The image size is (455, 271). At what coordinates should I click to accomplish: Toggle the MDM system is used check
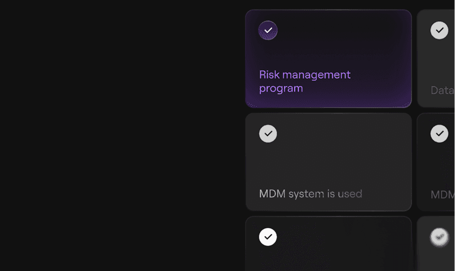point(268,134)
